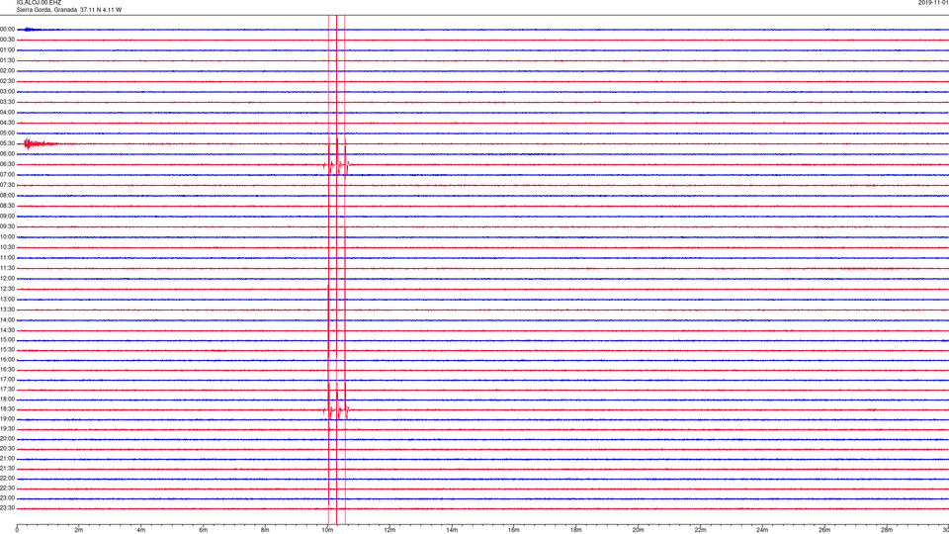Click the 05:30 time row label
The height and width of the screenshot is (534, 949).
7,143
